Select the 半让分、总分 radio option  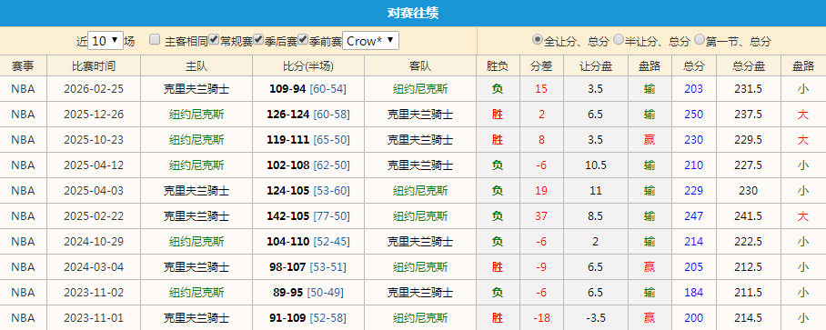(x=619, y=39)
